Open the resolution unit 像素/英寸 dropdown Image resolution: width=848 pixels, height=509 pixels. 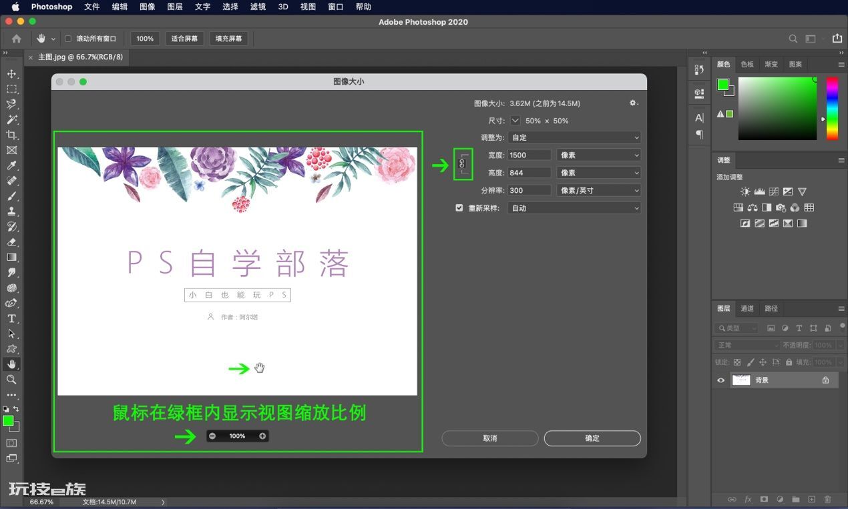click(599, 190)
